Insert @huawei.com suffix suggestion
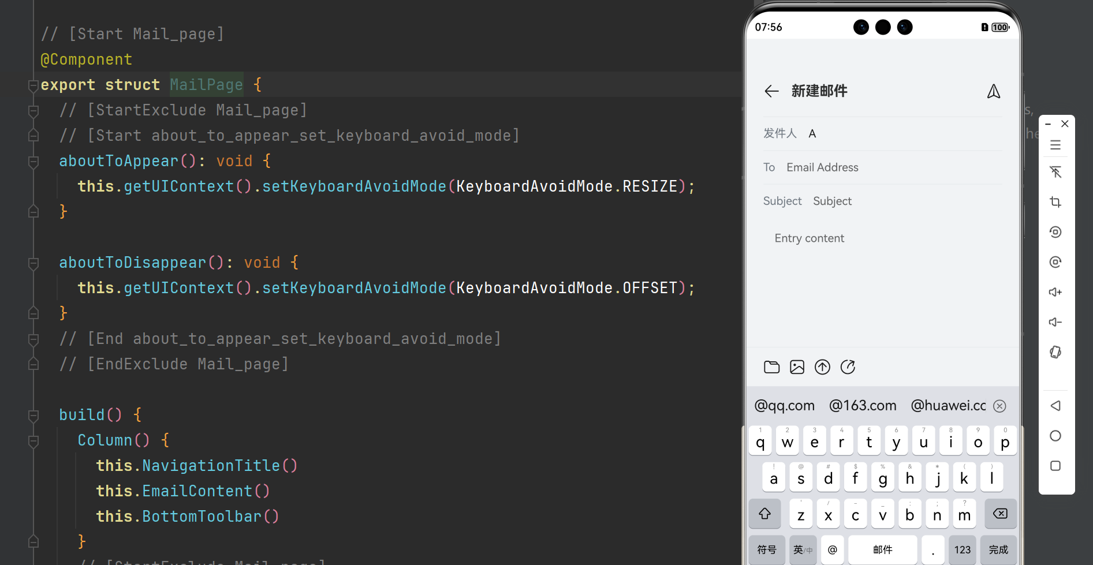The width and height of the screenshot is (1093, 565). coord(949,406)
